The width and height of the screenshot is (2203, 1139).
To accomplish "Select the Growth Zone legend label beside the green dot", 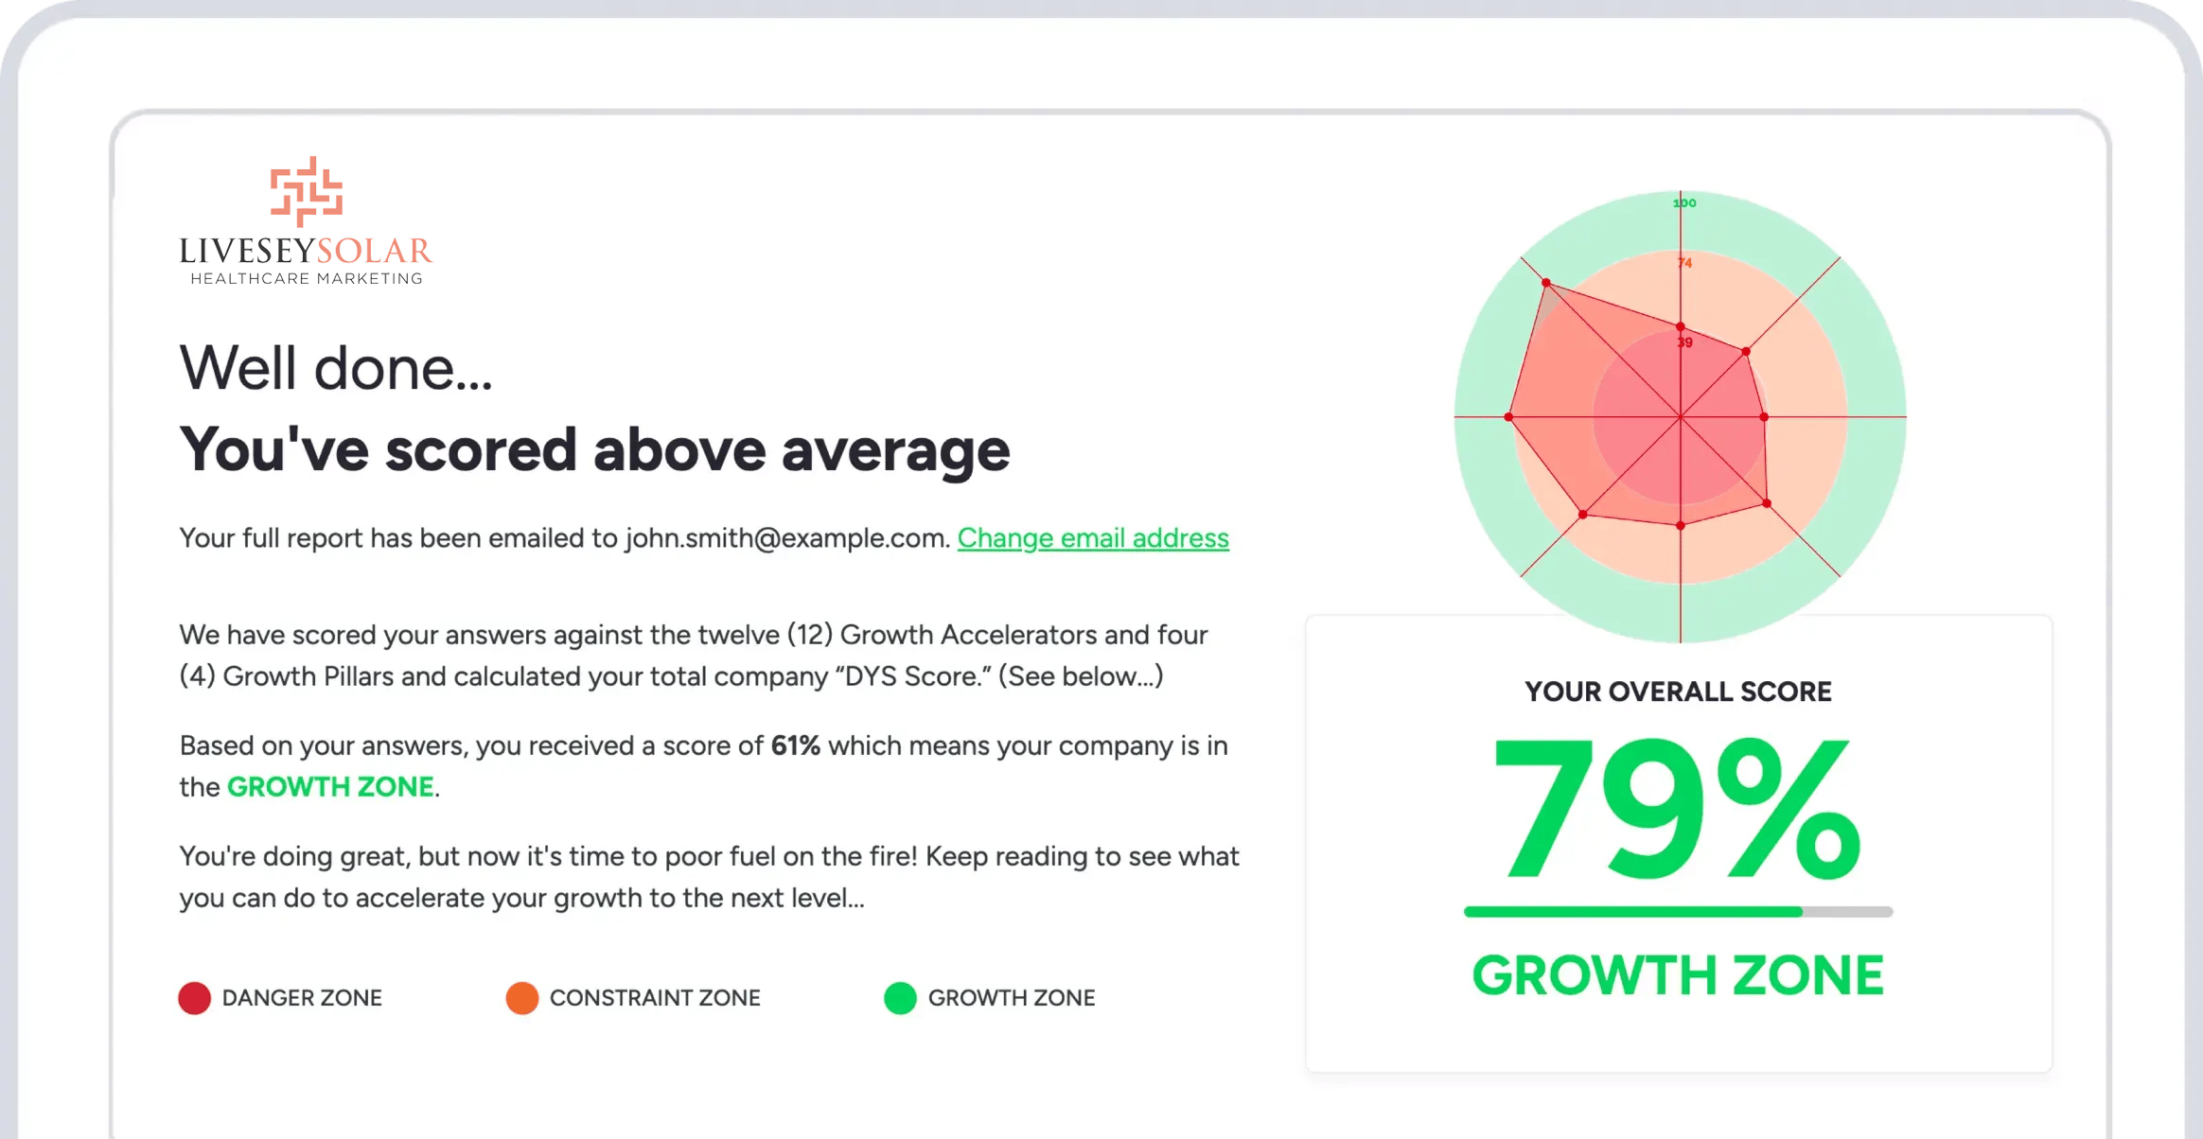I will click(1012, 998).
